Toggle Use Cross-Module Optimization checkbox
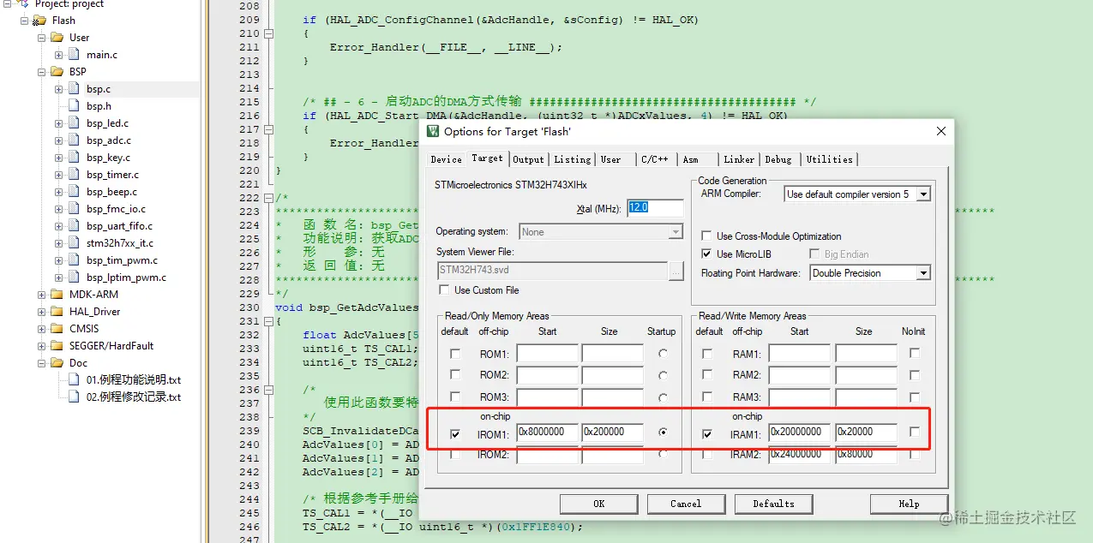This screenshot has width=1093, height=543. [706, 236]
